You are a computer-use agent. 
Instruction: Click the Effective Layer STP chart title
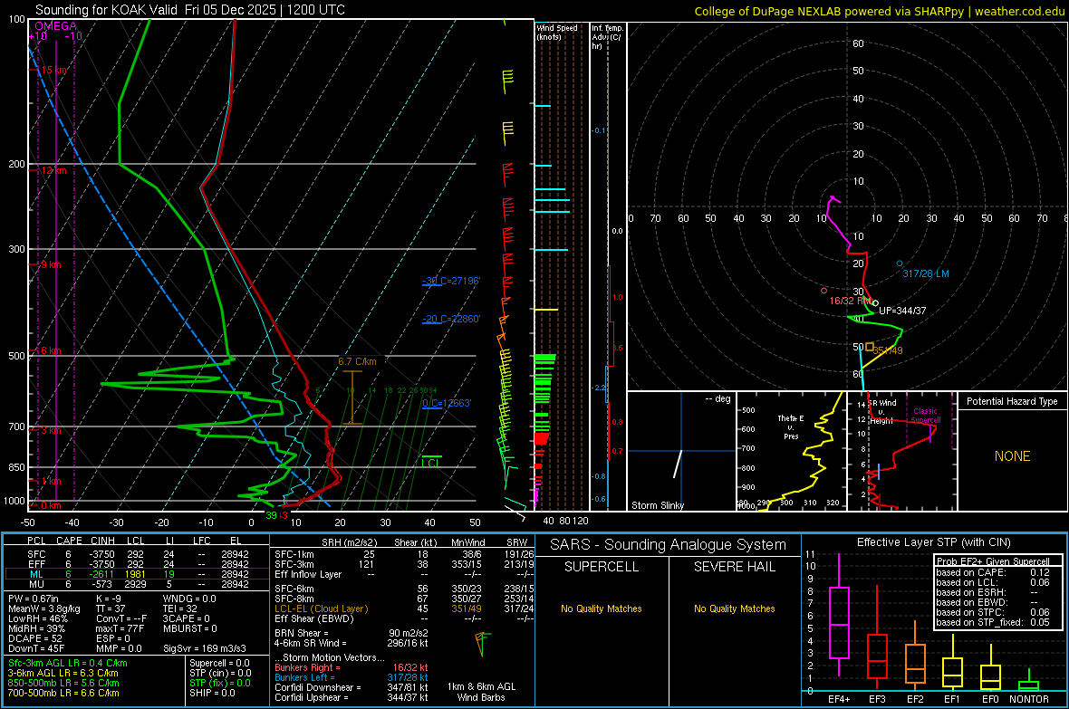click(934, 542)
